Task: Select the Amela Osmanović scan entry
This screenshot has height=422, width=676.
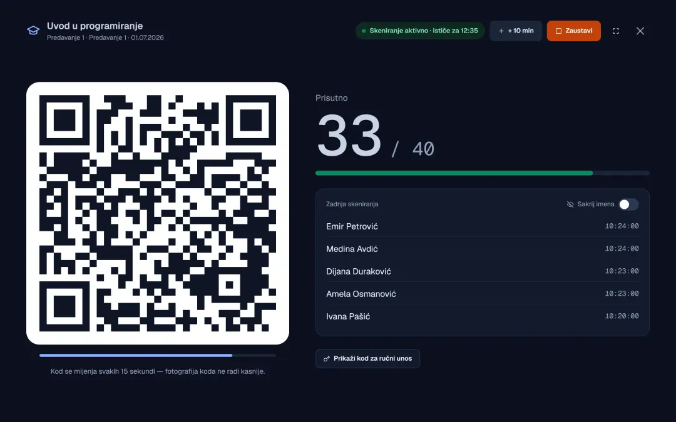Action: pyautogui.click(x=483, y=293)
